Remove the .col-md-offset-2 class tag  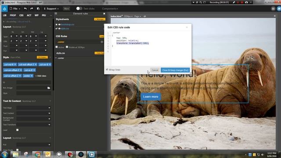tap(36, 65)
